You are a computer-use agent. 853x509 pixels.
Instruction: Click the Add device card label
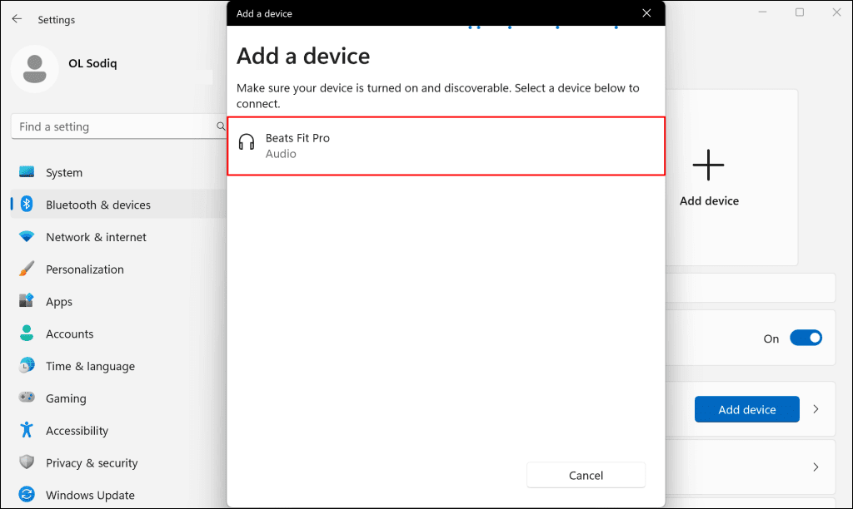[x=709, y=200]
